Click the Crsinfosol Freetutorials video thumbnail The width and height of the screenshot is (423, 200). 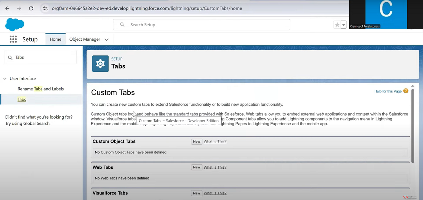386,14
